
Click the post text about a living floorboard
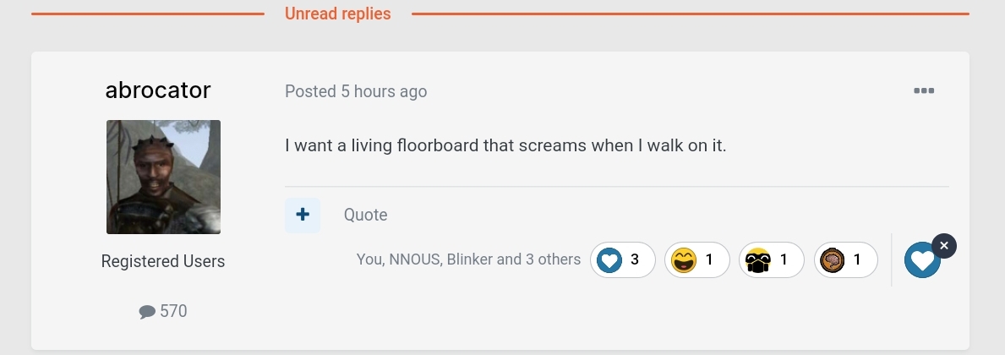(505, 145)
